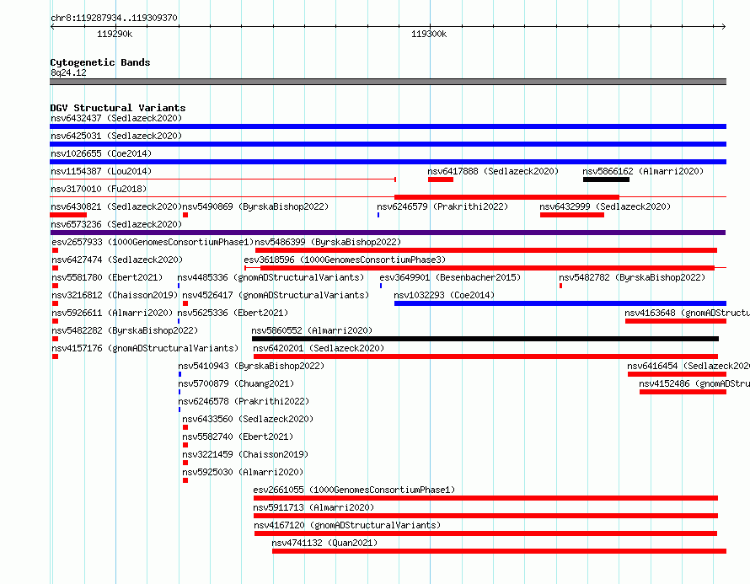This screenshot has width=750, height=584.
Task: Select nsv5482282 (ByrskaBishop2022) label
Action: pos(125,330)
